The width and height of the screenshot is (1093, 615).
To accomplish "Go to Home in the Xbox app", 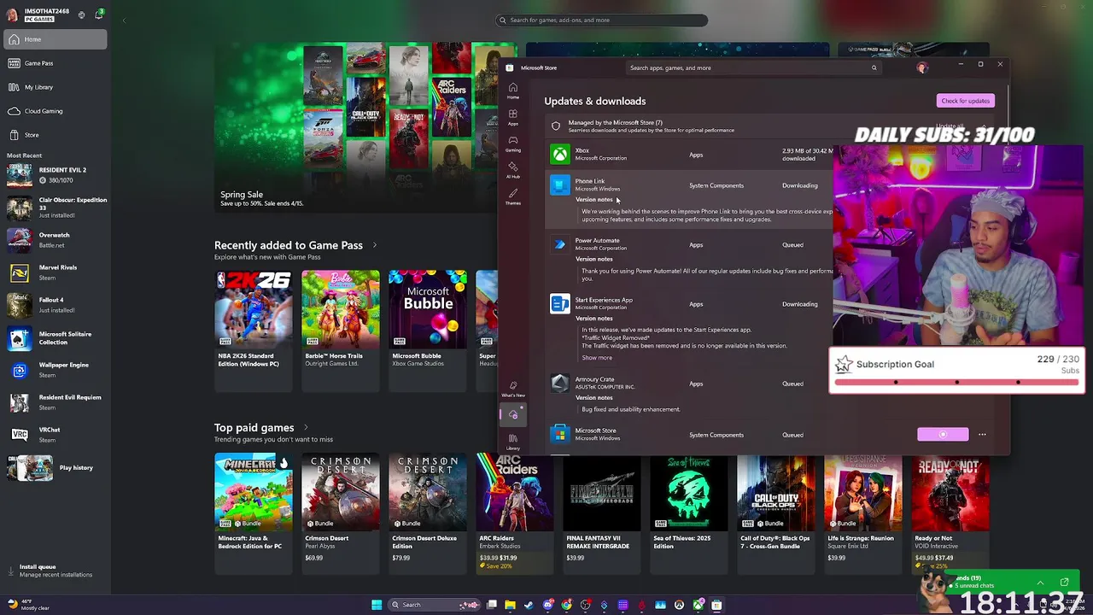I will [x=56, y=39].
